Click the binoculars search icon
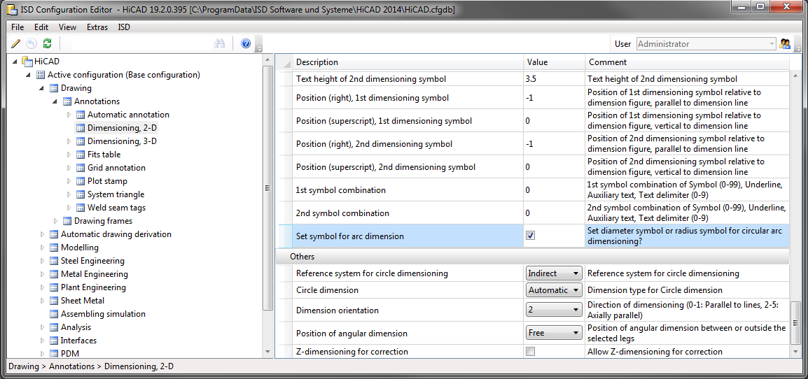Viewport: 808px width, 379px height. (219, 43)
